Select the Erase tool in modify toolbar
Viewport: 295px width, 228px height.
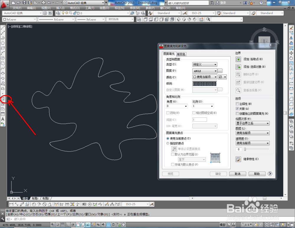[291, 28]
